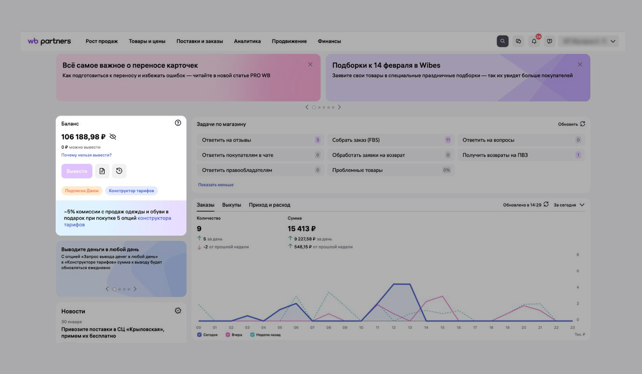The height and width of the screenshot is (374, 642).
Task: Open the Новости settings gear icon
Action: [x=178, y=310]
